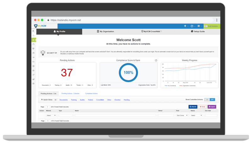
Task: Click the top Page number box
Action: tap(48, 107)
